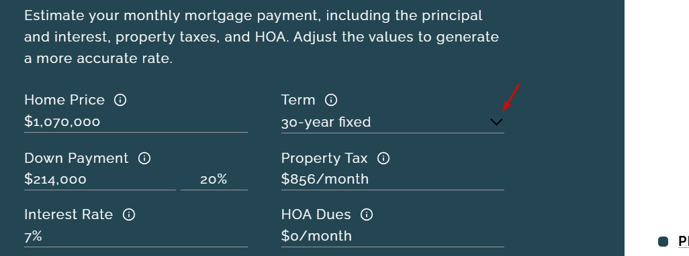Click the partially visible 'Pl' legend link
This screenshot has height=256, width=689.
pos(684,241)
